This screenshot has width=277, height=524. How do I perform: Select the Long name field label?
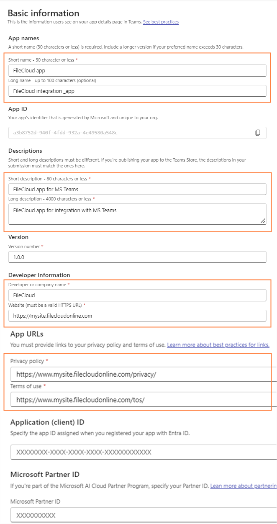point(52,80)
